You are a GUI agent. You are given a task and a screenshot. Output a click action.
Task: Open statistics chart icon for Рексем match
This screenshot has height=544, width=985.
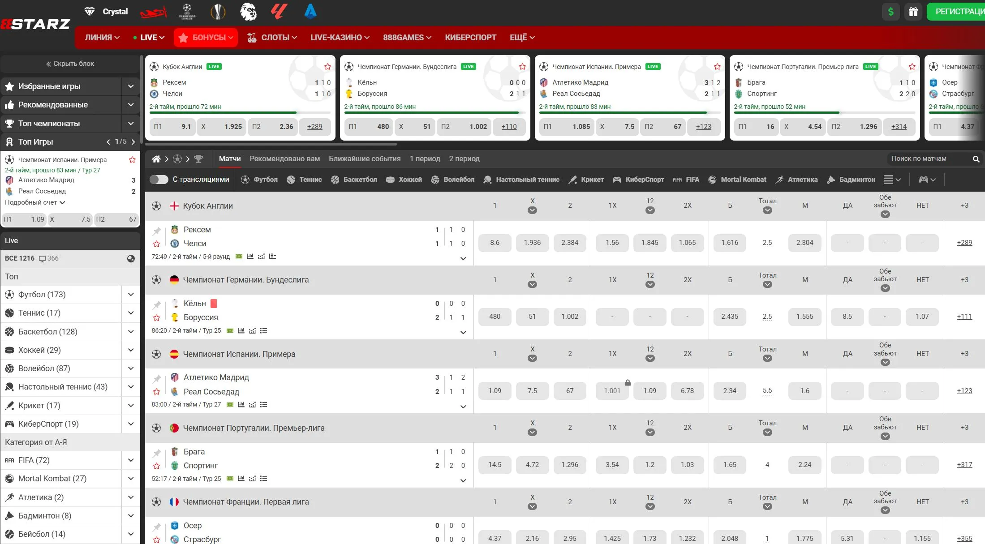250,257
